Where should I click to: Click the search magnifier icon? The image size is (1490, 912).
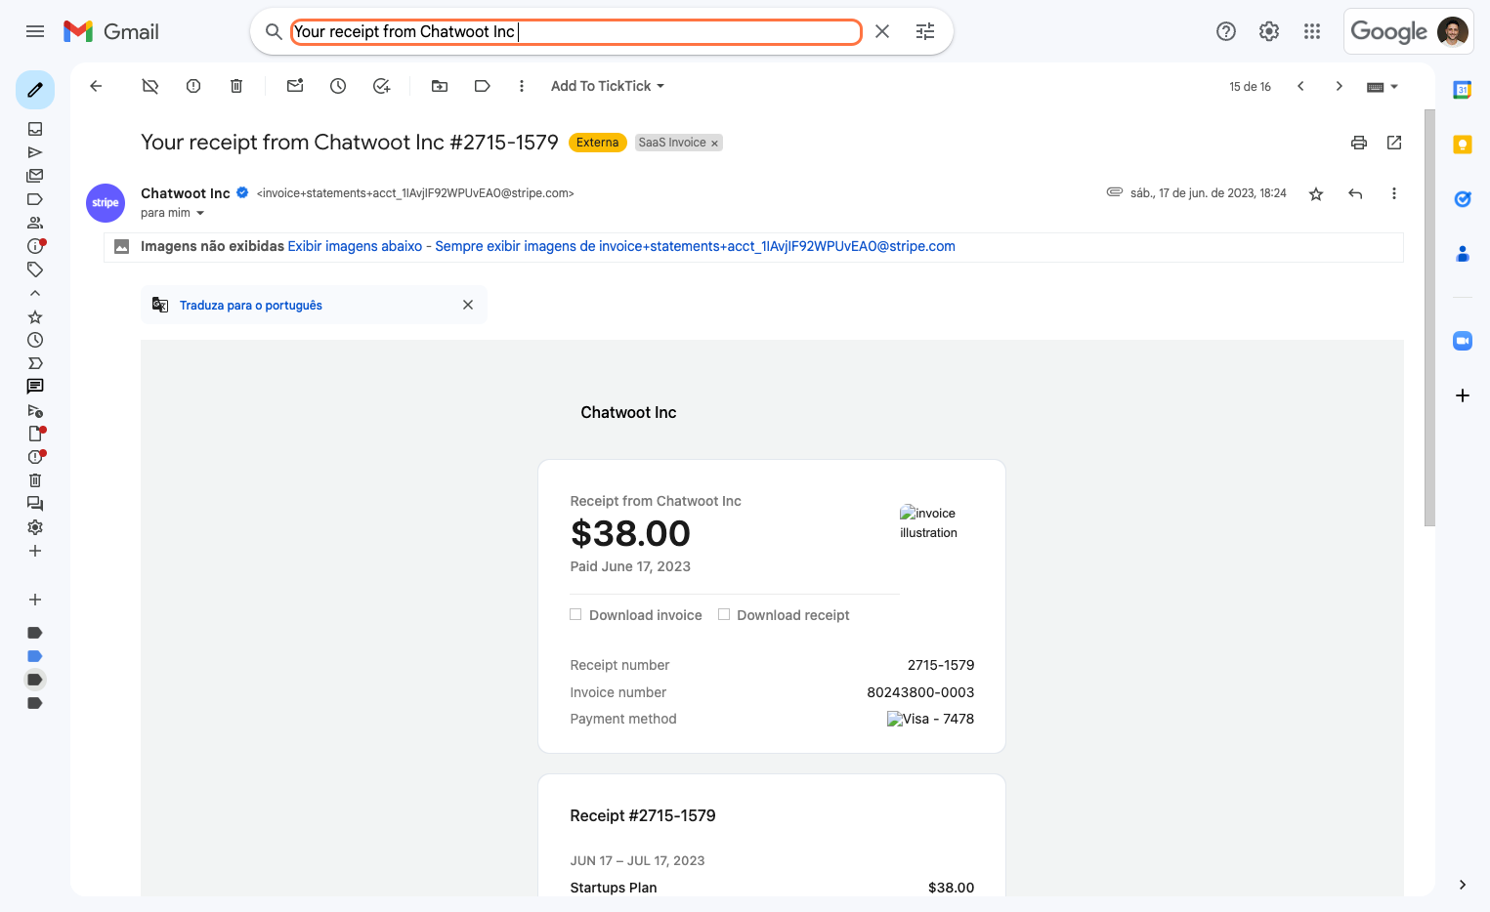point(274,31)
